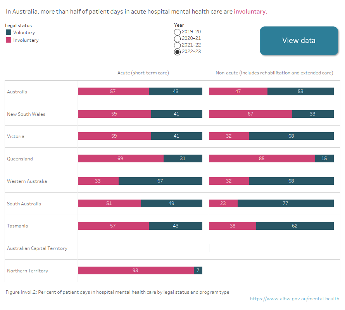345x310 pixels.
Task: Click Western Australia's acute voluntary bar showing 67
Action: [160, 181]
